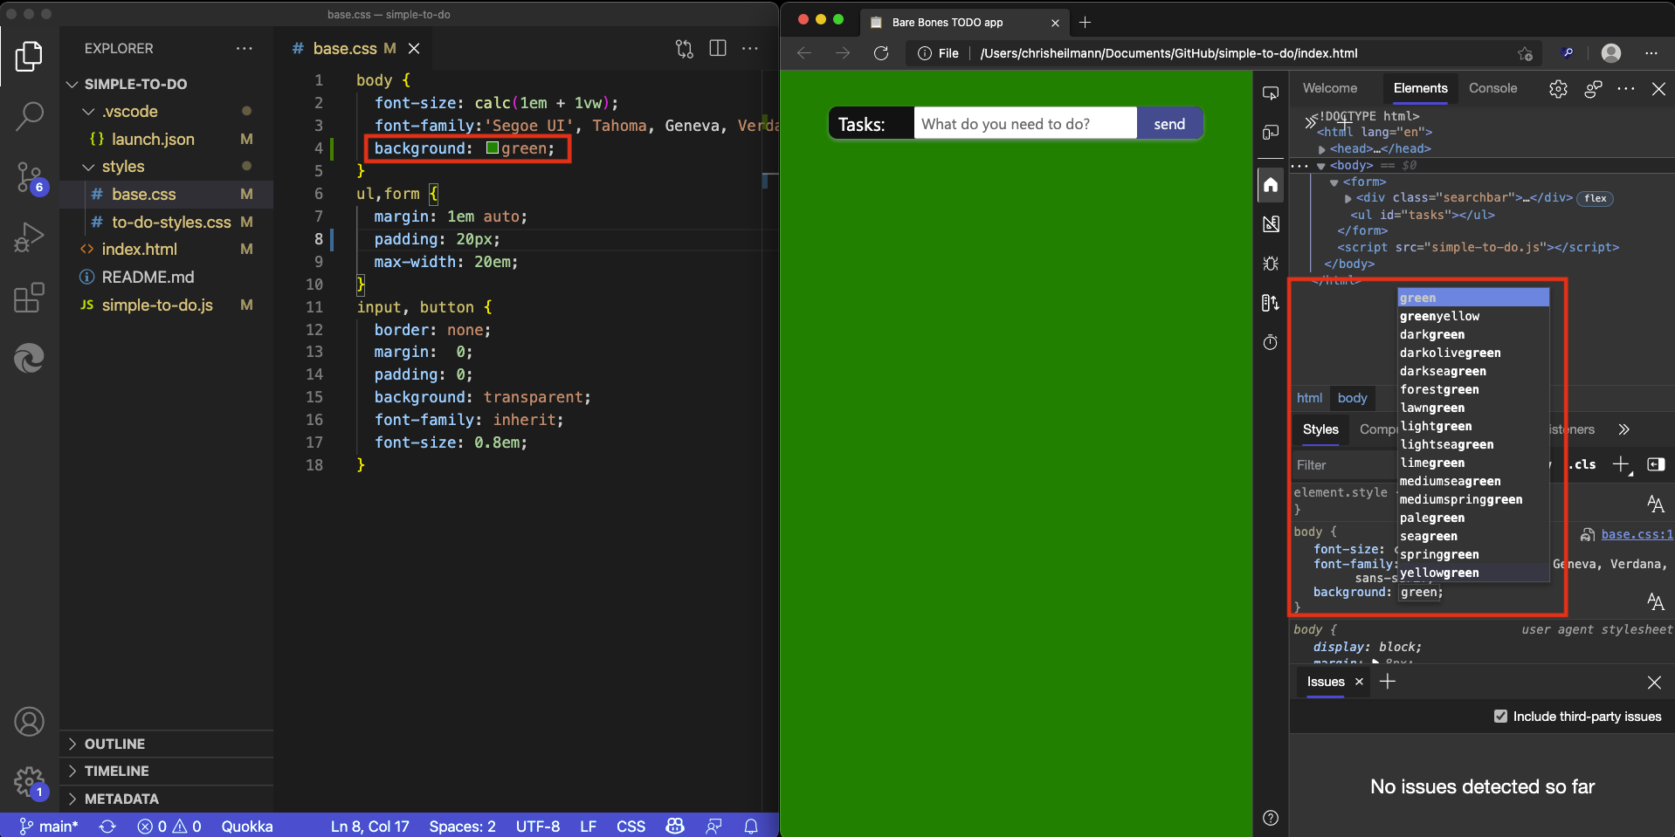Open the Run and Debug view
Image resolution: width=1675 pixels, height=837 pixels.
coord(29,237)
